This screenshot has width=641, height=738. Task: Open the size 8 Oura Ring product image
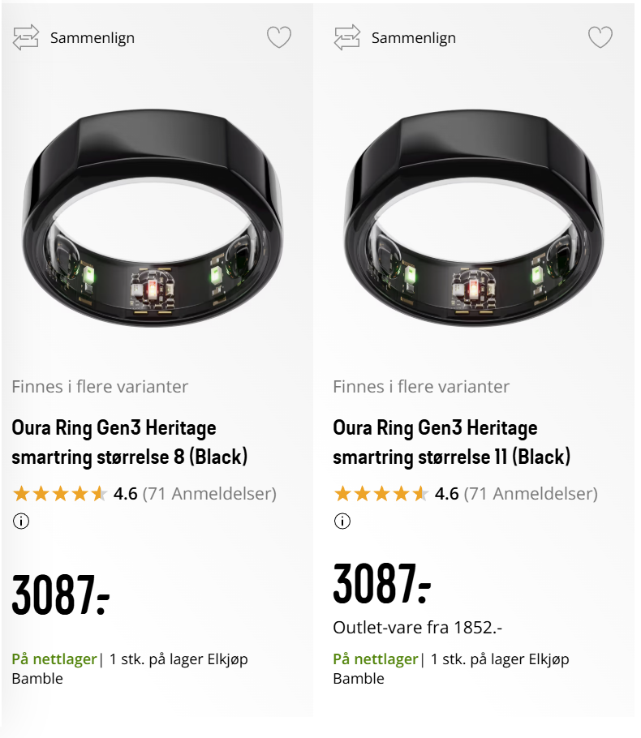153,218
